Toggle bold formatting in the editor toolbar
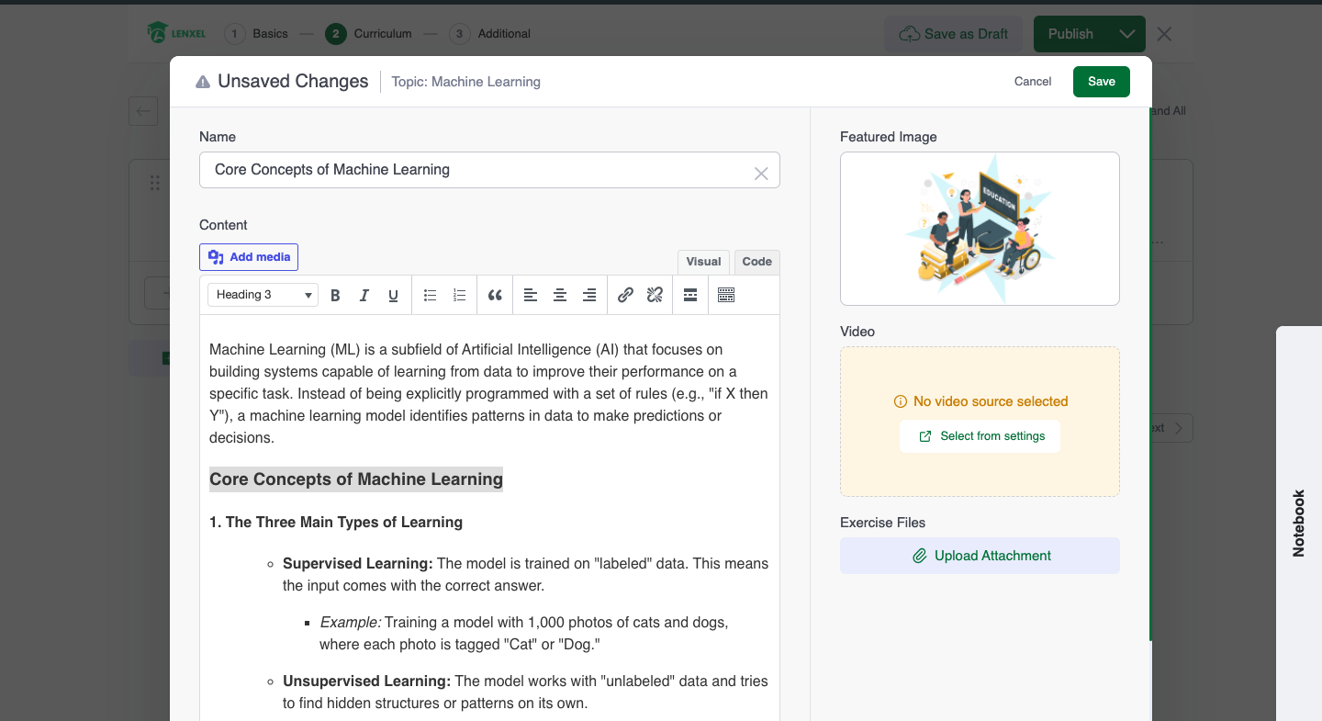Viewport: 1322px width, 721px height. 335,295
